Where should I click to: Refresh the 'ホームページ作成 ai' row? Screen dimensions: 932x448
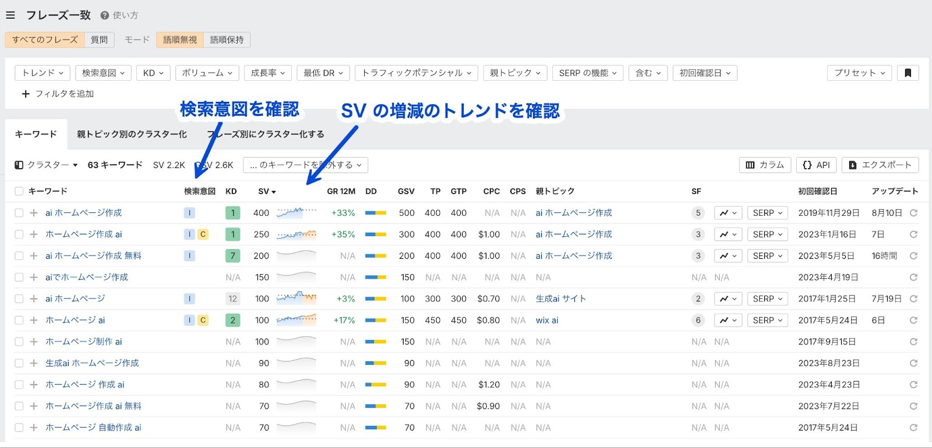pyautogui.click(x=913, y=234)
